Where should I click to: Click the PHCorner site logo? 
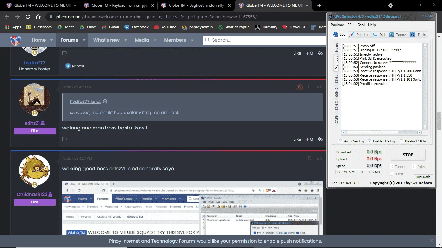point(16,40)
